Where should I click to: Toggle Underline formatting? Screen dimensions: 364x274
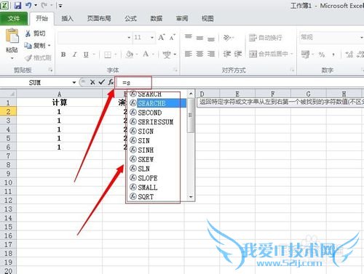pyautogui.click(x=86, y=55)
